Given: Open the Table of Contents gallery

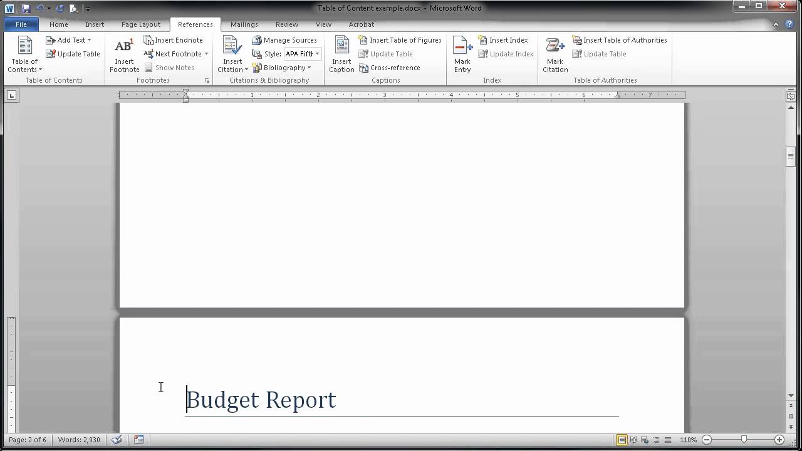Looking at the screenshot, I should point(24,54).
